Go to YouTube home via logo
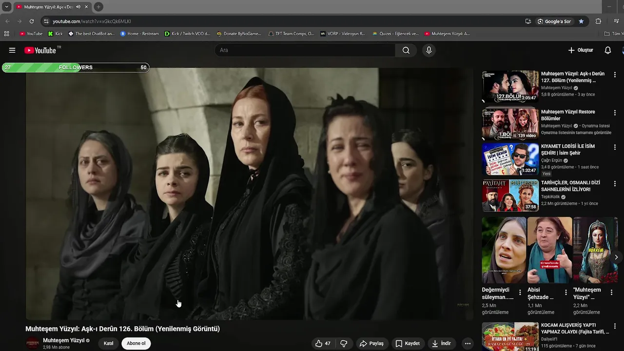The width and height of the screenshot is (624, 351). click(x=40, y=50)
